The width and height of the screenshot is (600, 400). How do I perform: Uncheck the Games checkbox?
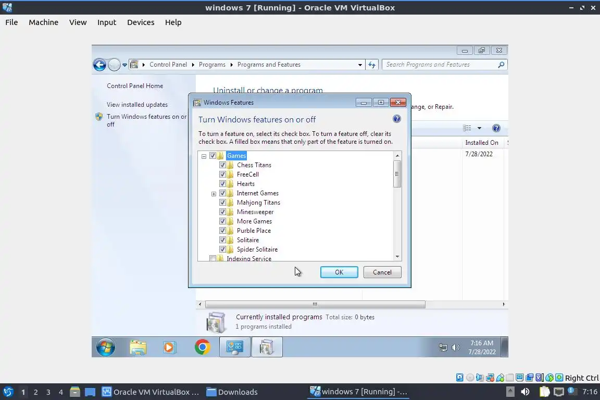pyautogui.click(x=213, y=155)
